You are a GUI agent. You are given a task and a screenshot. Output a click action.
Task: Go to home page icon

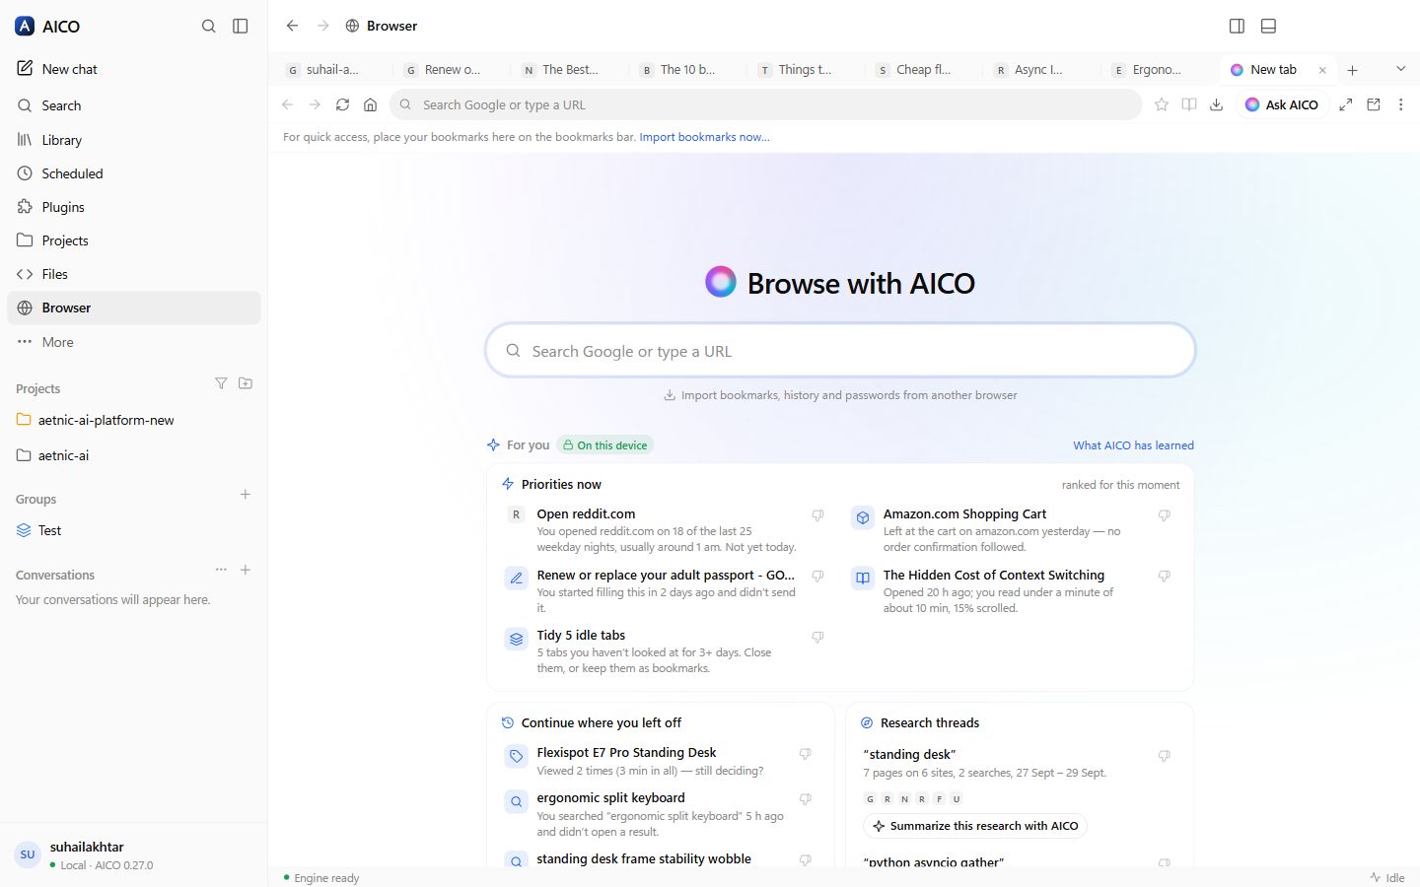(x=370, y=104)
